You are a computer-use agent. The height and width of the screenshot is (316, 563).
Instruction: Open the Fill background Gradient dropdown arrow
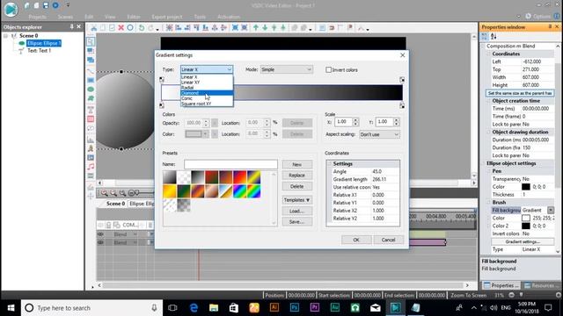(x=551, y=211)
